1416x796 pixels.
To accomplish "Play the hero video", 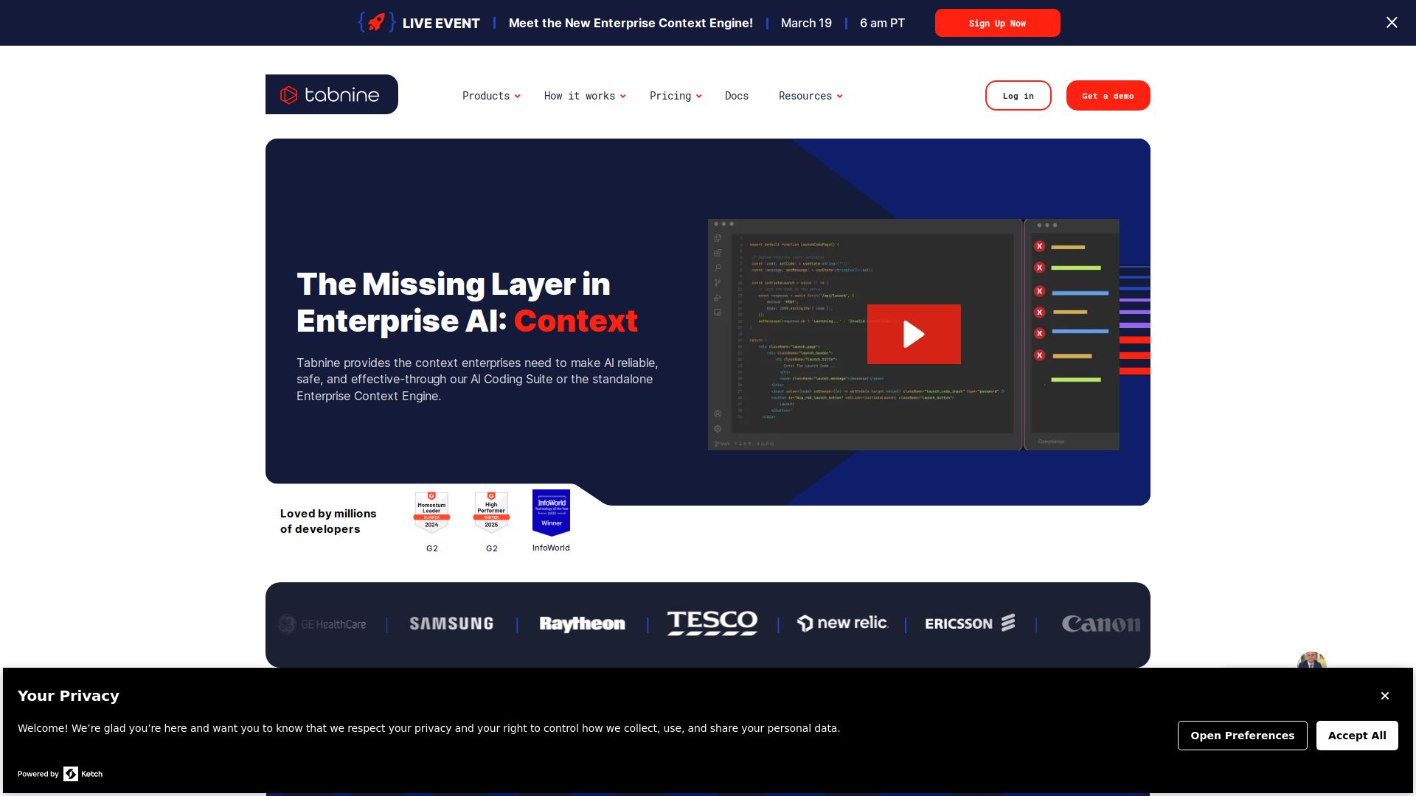I will (914, 334).
